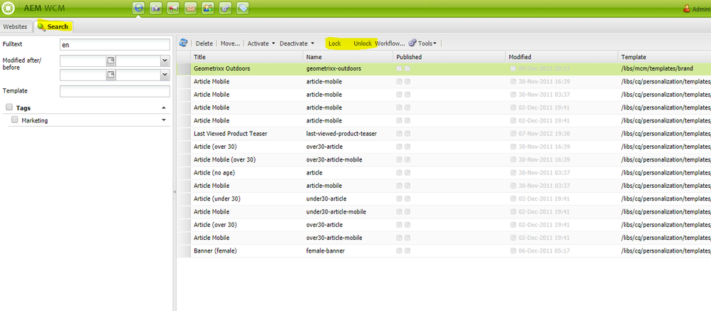
Task: Sort by the Template column header
Action: (x=664, y=57)
